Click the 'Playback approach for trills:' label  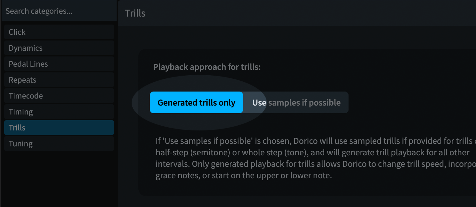tap(207, 67)
